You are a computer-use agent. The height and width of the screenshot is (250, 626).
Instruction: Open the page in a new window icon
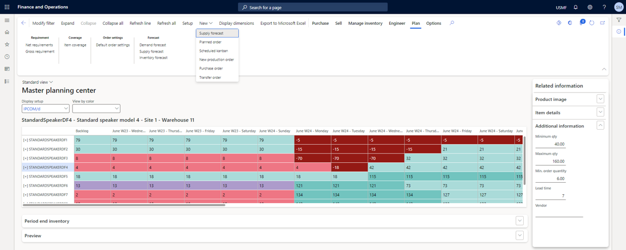click(602, 23)
